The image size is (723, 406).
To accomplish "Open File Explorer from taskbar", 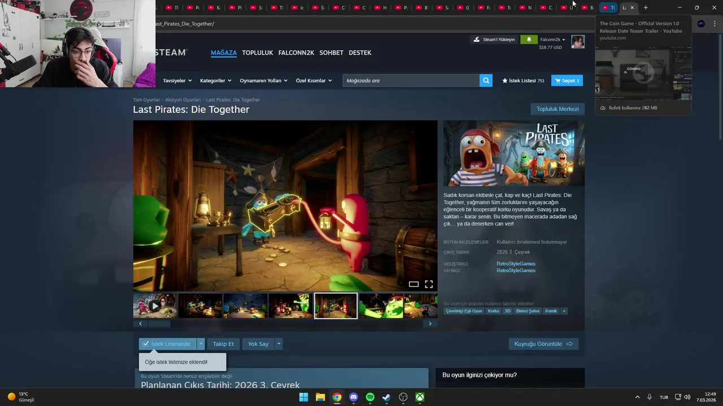I will pos(320,397).
